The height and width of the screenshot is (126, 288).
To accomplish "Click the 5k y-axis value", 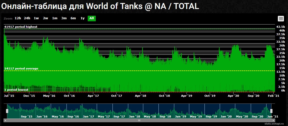I will pos(283,83).
